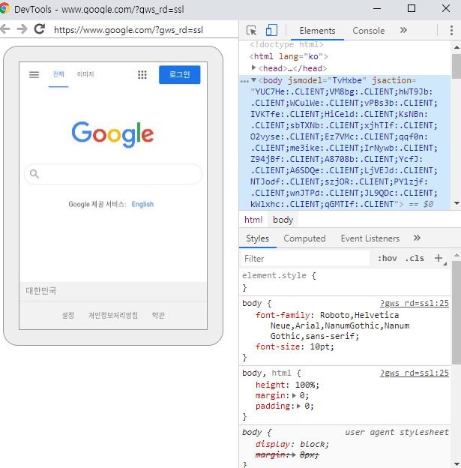Activate the inspect element picker icon

tap(252, 31)
